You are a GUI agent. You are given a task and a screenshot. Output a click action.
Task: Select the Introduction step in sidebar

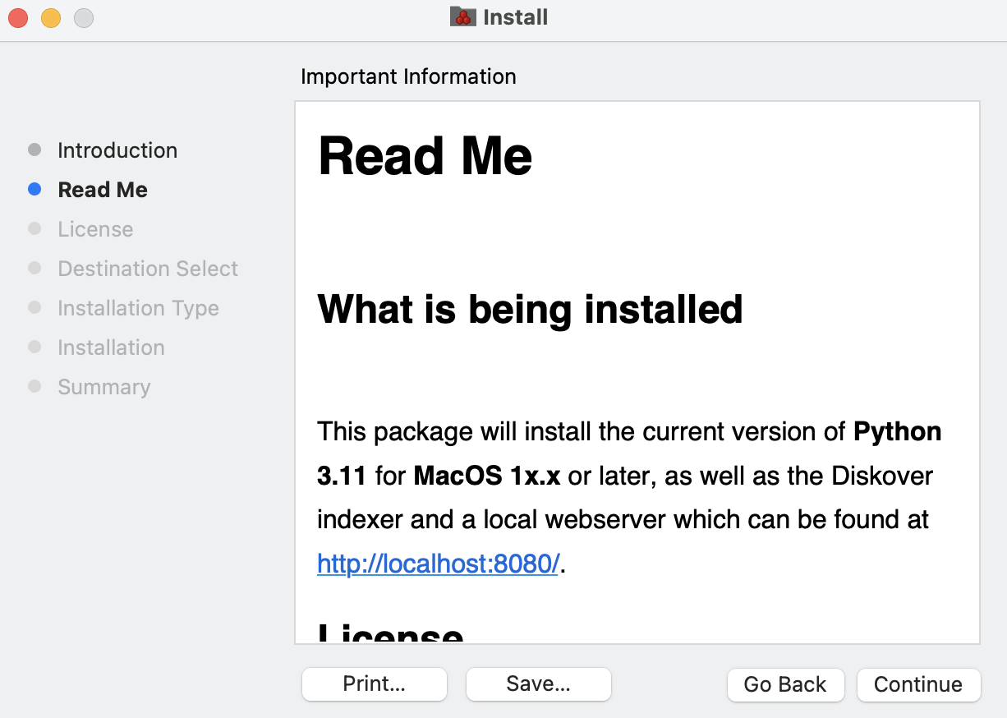tap(117, 150)
